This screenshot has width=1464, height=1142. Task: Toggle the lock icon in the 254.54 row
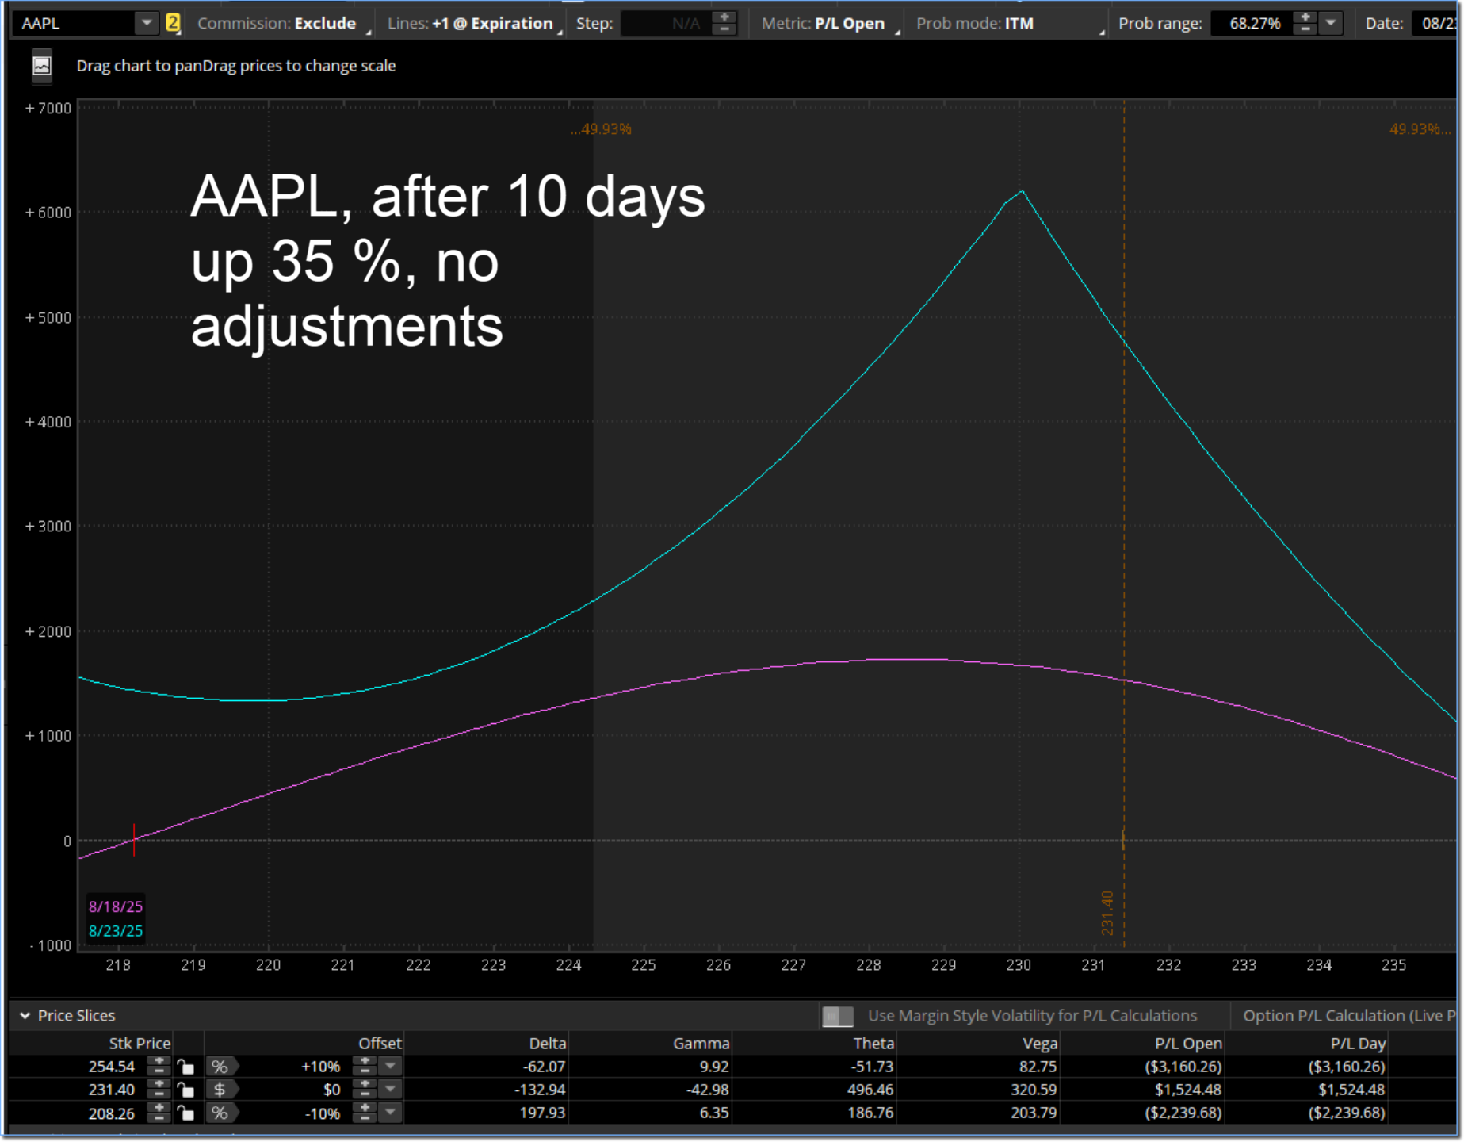[x=185, y=1067]
